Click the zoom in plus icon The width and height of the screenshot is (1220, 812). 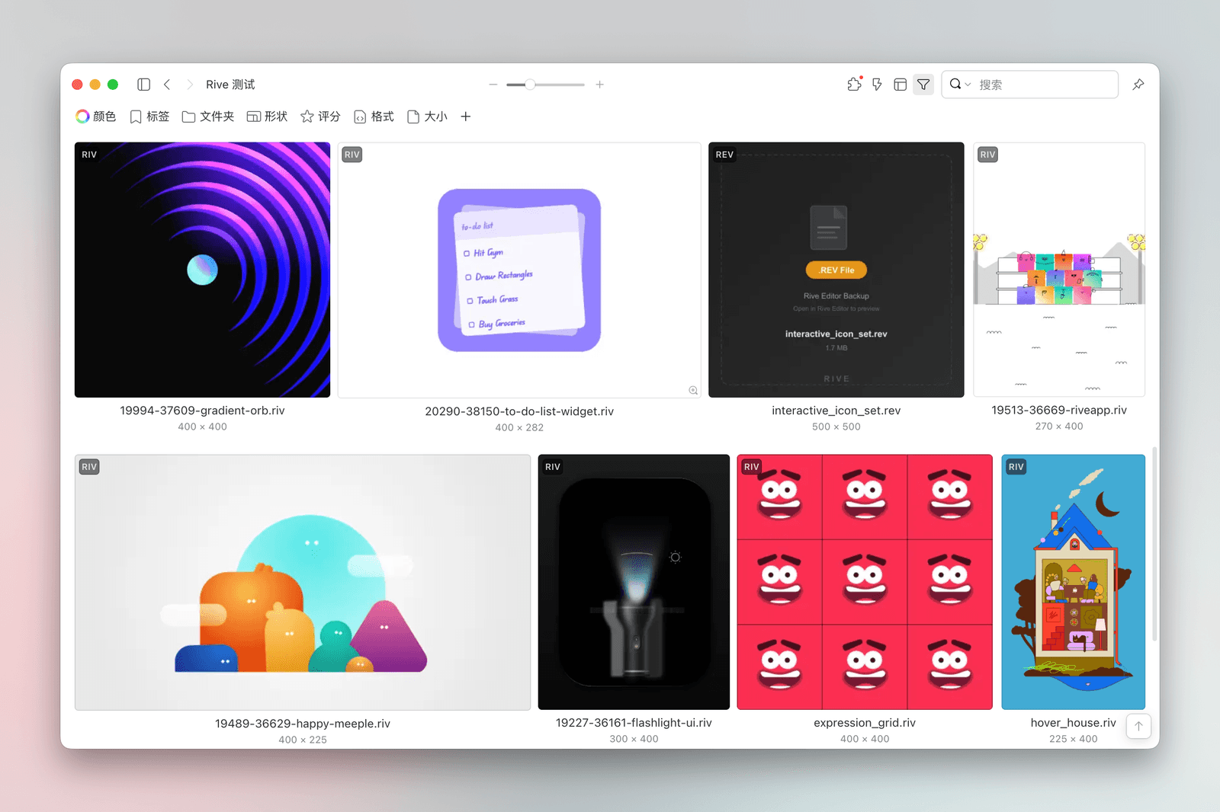click(600, 85)
